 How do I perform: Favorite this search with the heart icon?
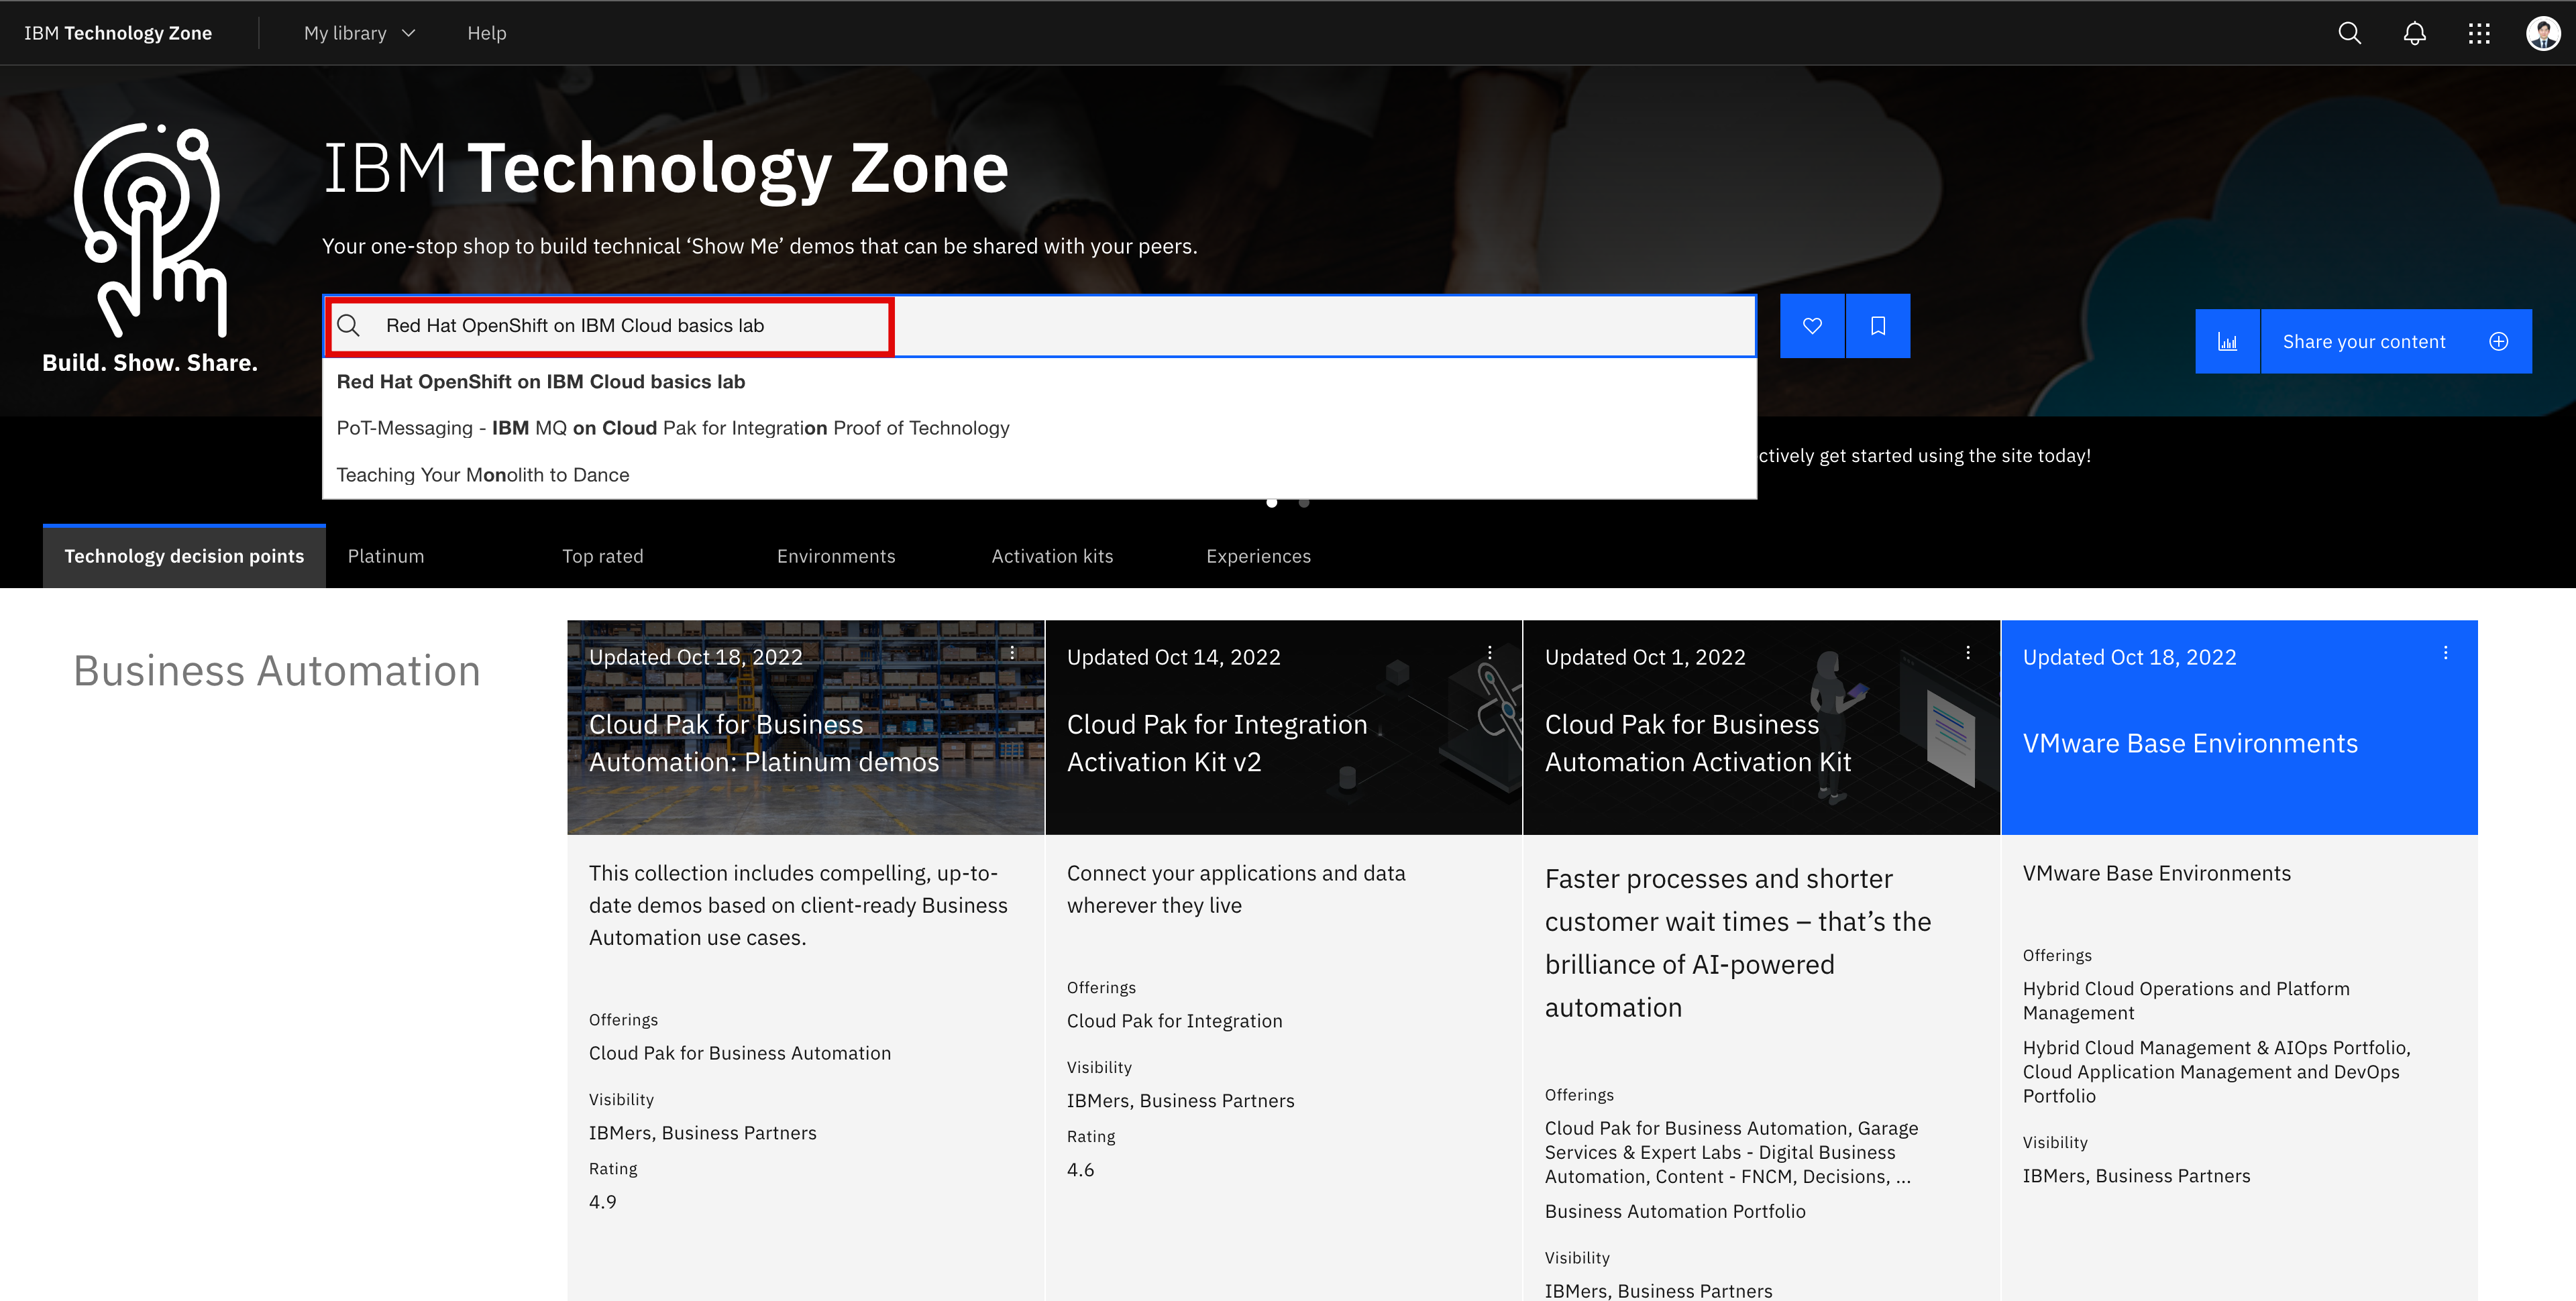click(1812, 325)
